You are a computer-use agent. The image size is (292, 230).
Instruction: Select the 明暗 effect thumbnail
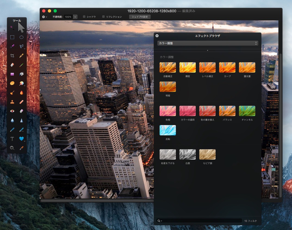167,87
